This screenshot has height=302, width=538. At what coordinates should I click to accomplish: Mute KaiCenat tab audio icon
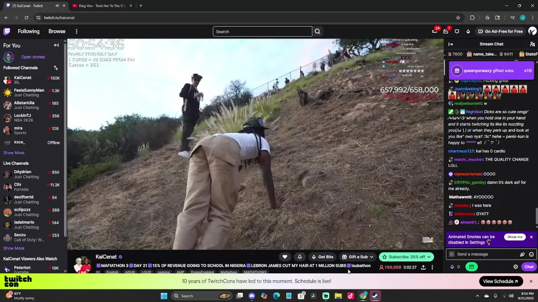point(57,6)
